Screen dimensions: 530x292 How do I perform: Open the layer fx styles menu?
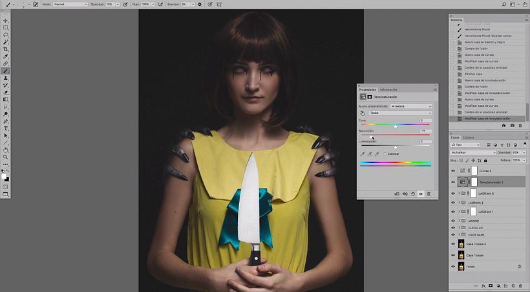(483, 286)
